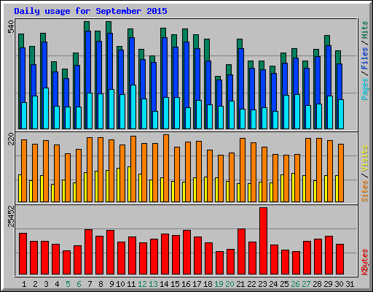The width and height of the screenshot is (373, 292).
Task: Click day label 29 on the x-axis
Action: pyautogui.click(x=328, y=284)
